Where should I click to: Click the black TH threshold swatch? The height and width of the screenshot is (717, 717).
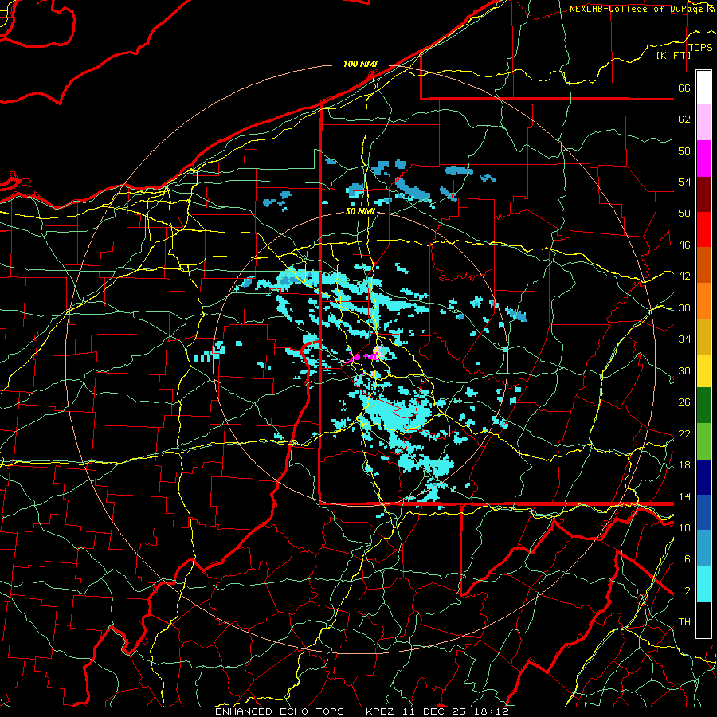pos(703,620)
